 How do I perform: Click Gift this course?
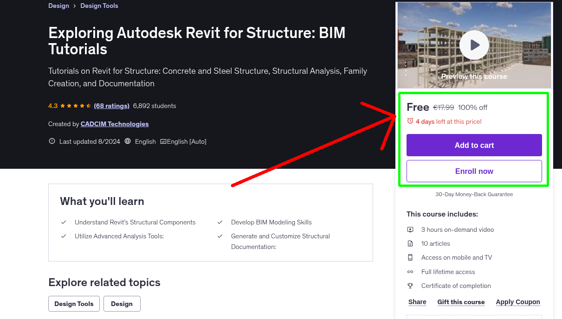461,302
